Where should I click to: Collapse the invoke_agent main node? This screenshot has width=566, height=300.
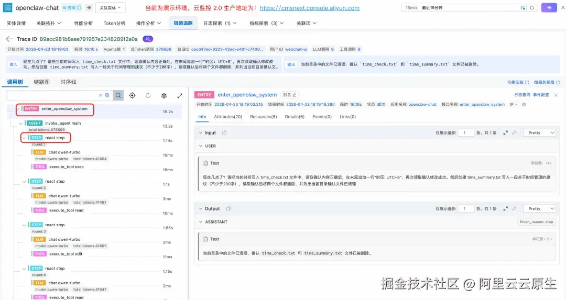[x=20, y=124]
